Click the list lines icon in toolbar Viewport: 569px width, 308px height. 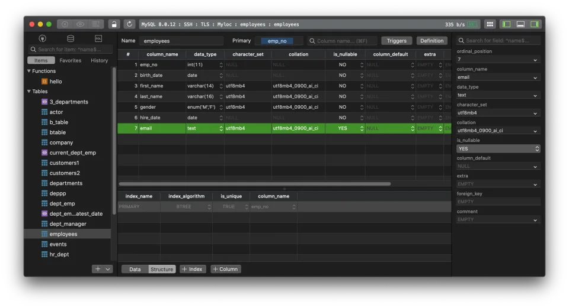(96, 24)
